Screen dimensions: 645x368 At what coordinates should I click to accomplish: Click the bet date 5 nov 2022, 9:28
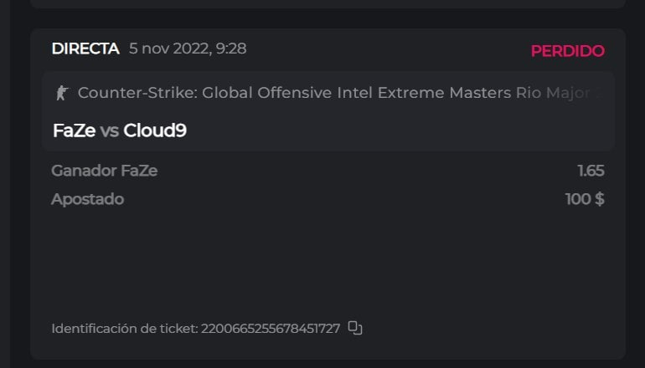coord(188,49)
